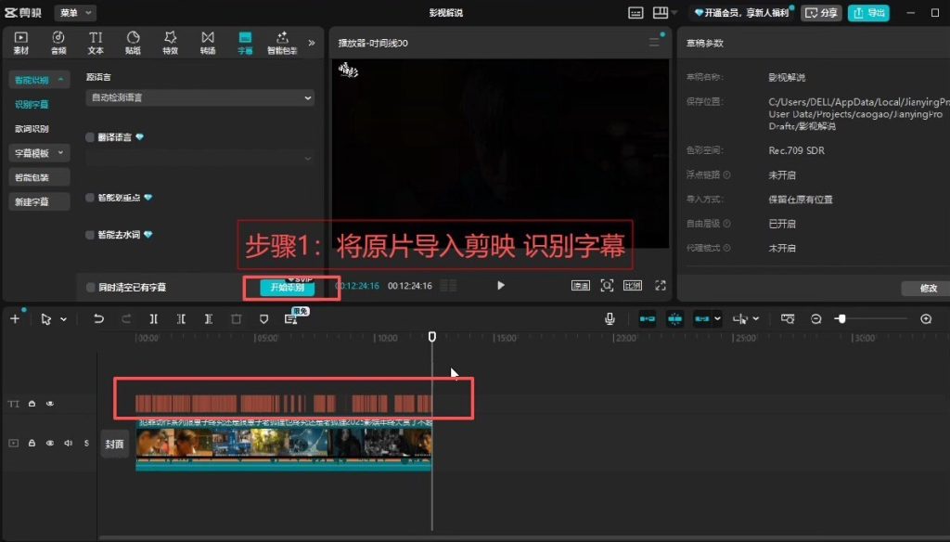Click the player zoom focus icon
This screenshot has height=542, width=950.
coord(607,286)
